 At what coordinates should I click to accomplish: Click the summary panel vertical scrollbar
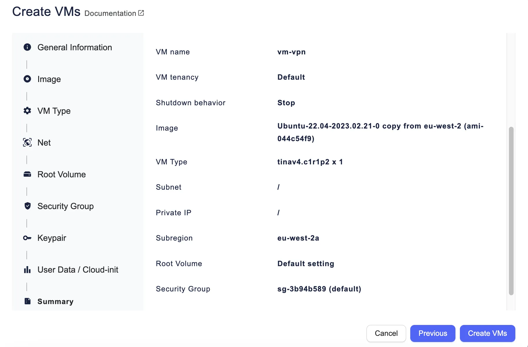[x=511, y=211]
